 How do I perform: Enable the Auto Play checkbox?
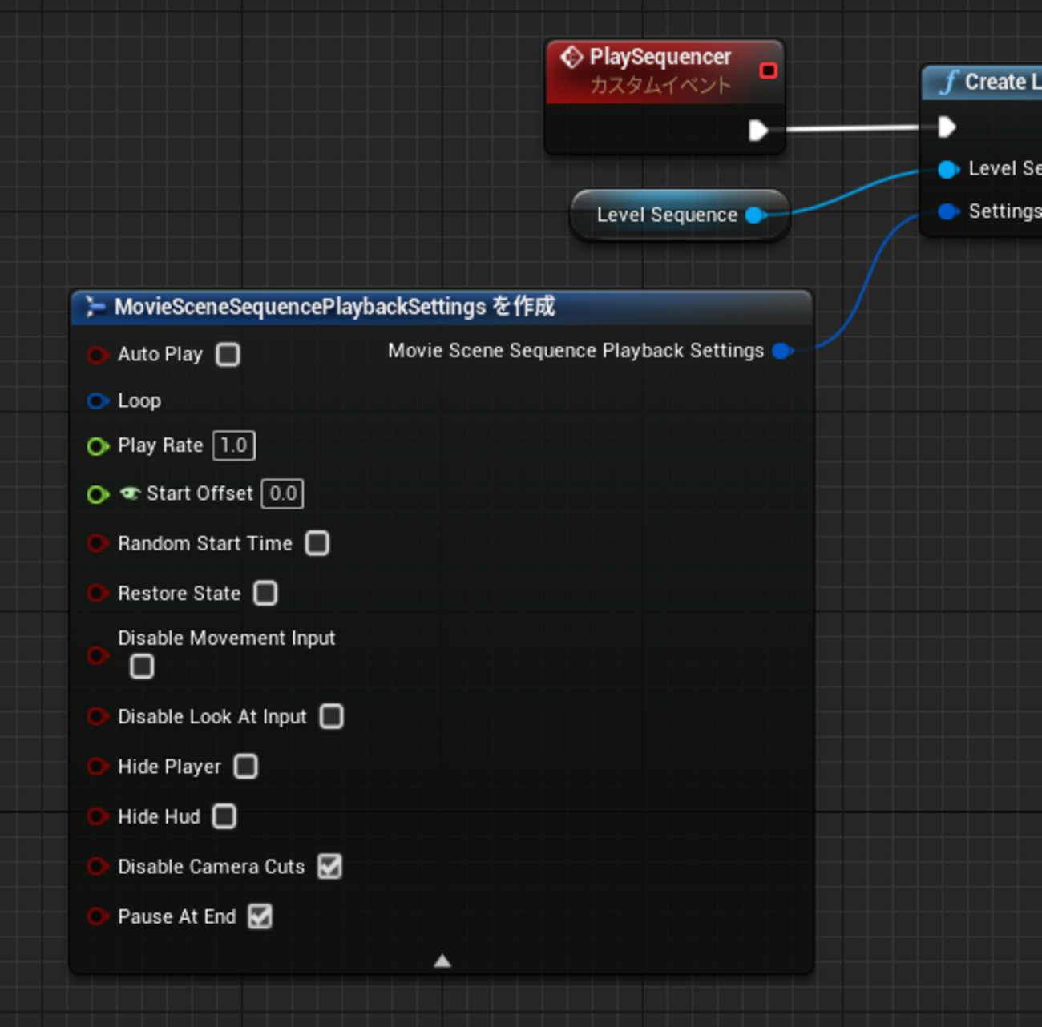click(x=228, y=354)
